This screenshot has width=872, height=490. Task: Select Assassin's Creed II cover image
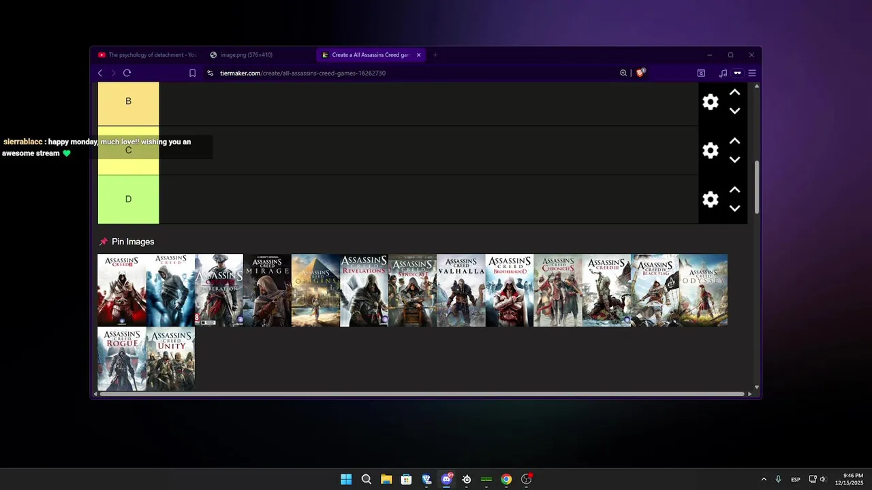(x=122, y=290)
